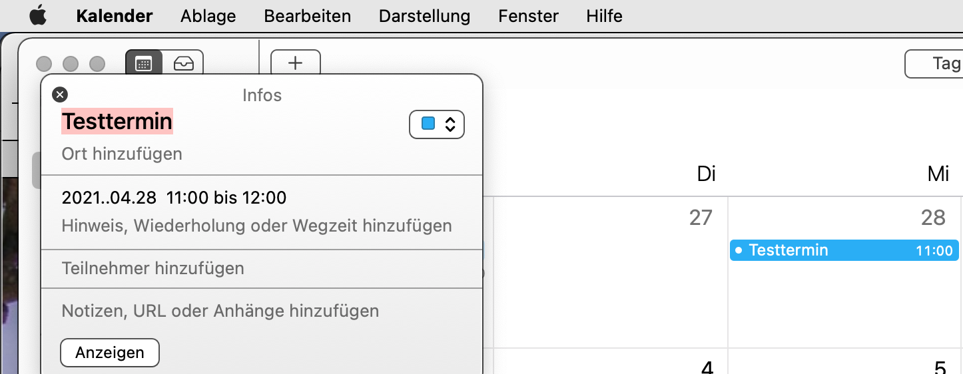Viewport: 963px width, 374px height.
Task: Click the Anzeigen button
Action: tap(110, 353)
